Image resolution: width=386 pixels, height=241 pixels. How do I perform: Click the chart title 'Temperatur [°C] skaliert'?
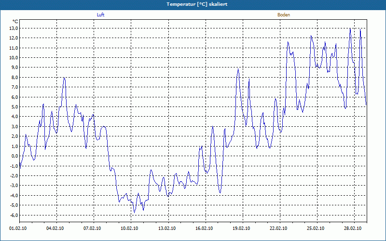coord(197,4)
